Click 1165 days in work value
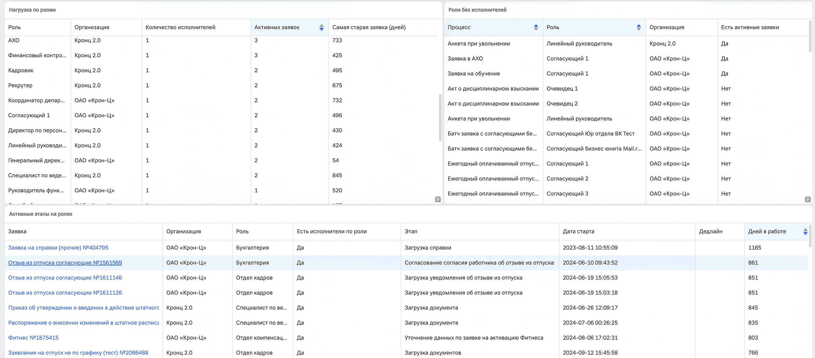Screen dimensions: 815x358 [755, 248]
